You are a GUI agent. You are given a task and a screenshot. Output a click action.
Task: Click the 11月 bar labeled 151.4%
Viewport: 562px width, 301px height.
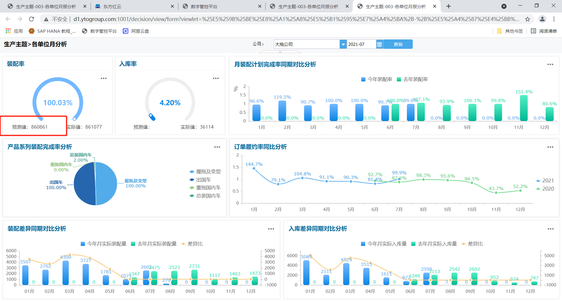click(524, 108)
